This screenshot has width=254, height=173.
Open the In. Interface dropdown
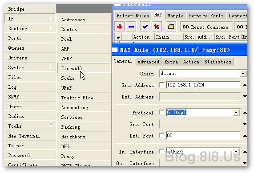[x=236, y=152]
